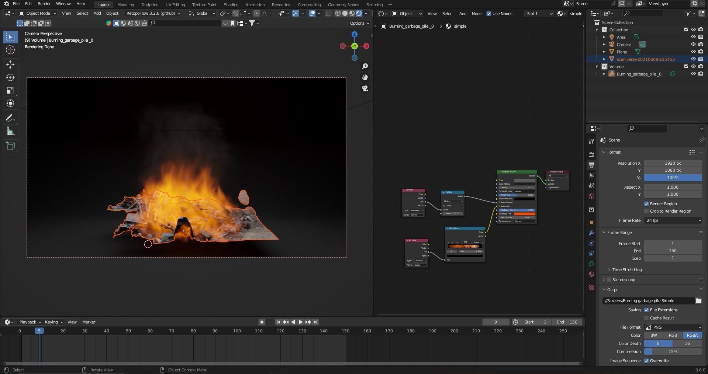Click the viewport pan hand icon

click(x=365, y=77)
